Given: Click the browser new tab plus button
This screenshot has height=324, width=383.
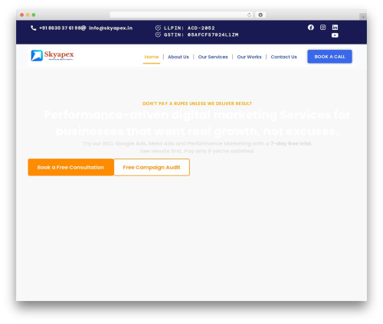Looking at the screenshot, I should click(x=363, y=17).
